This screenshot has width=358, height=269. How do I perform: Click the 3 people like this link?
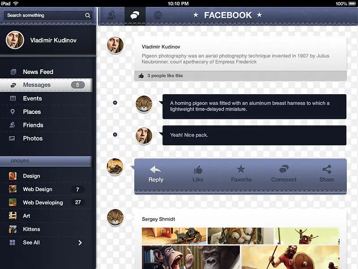point(165,76)
